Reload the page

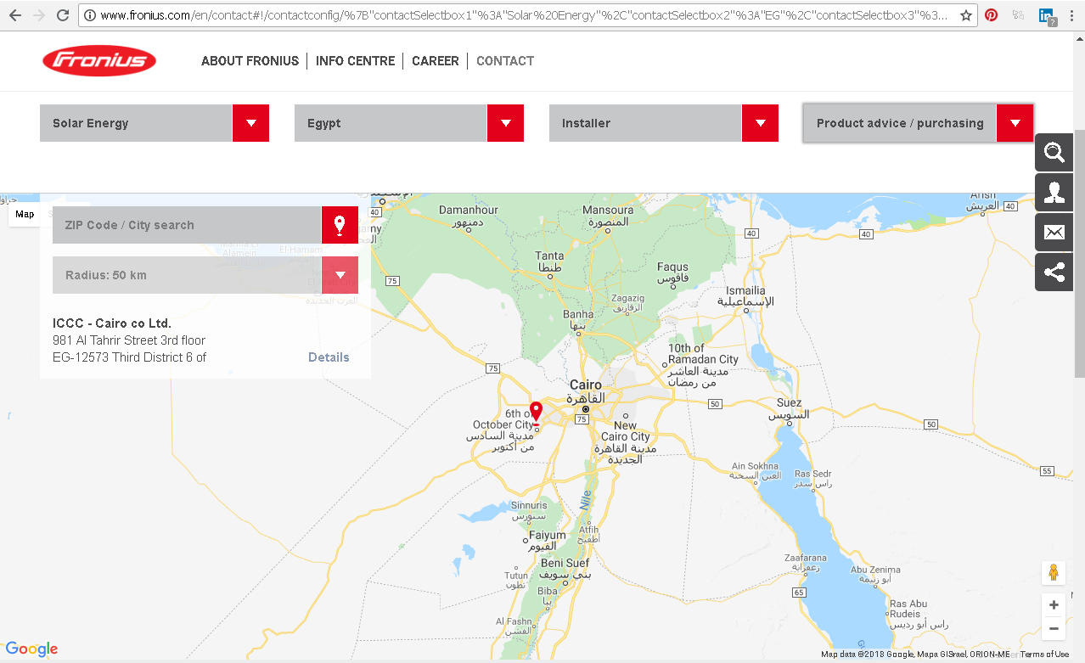63,15
